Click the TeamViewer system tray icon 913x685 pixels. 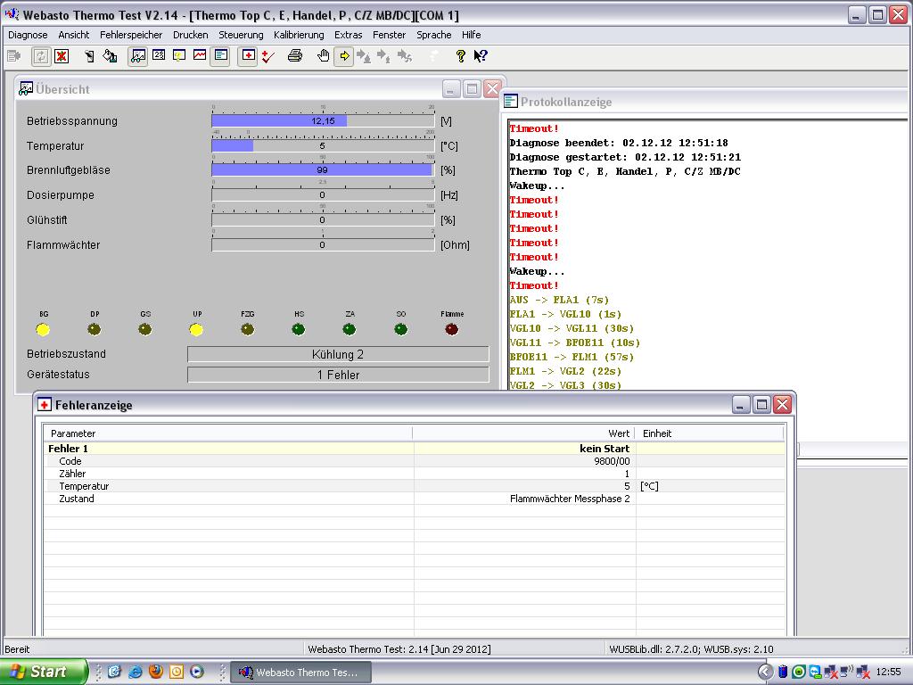815,672
